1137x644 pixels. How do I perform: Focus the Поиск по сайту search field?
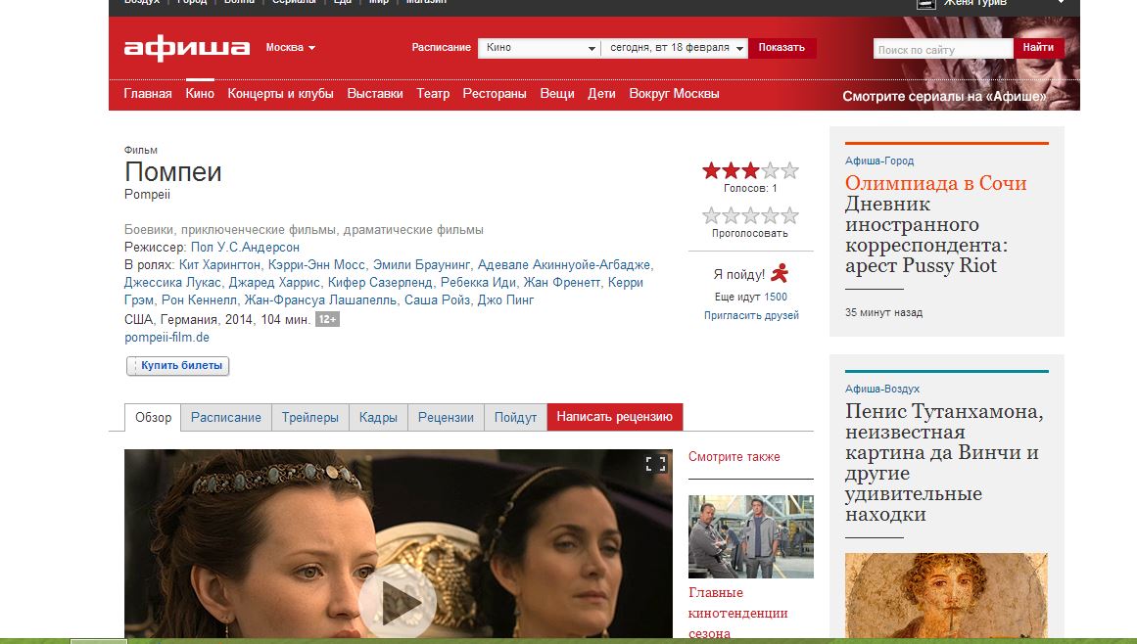coord(943,49)
